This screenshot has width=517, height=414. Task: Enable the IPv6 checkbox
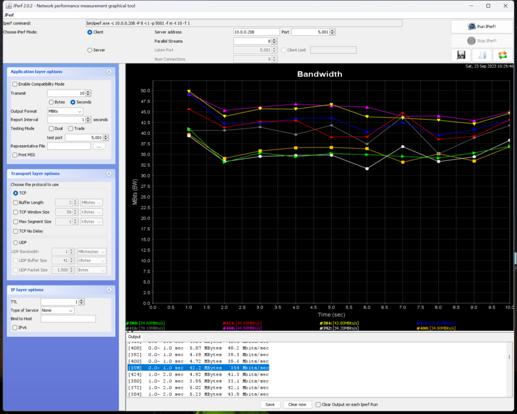(x=15, y=328)
